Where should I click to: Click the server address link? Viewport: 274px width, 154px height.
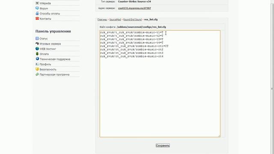(134, 8)
